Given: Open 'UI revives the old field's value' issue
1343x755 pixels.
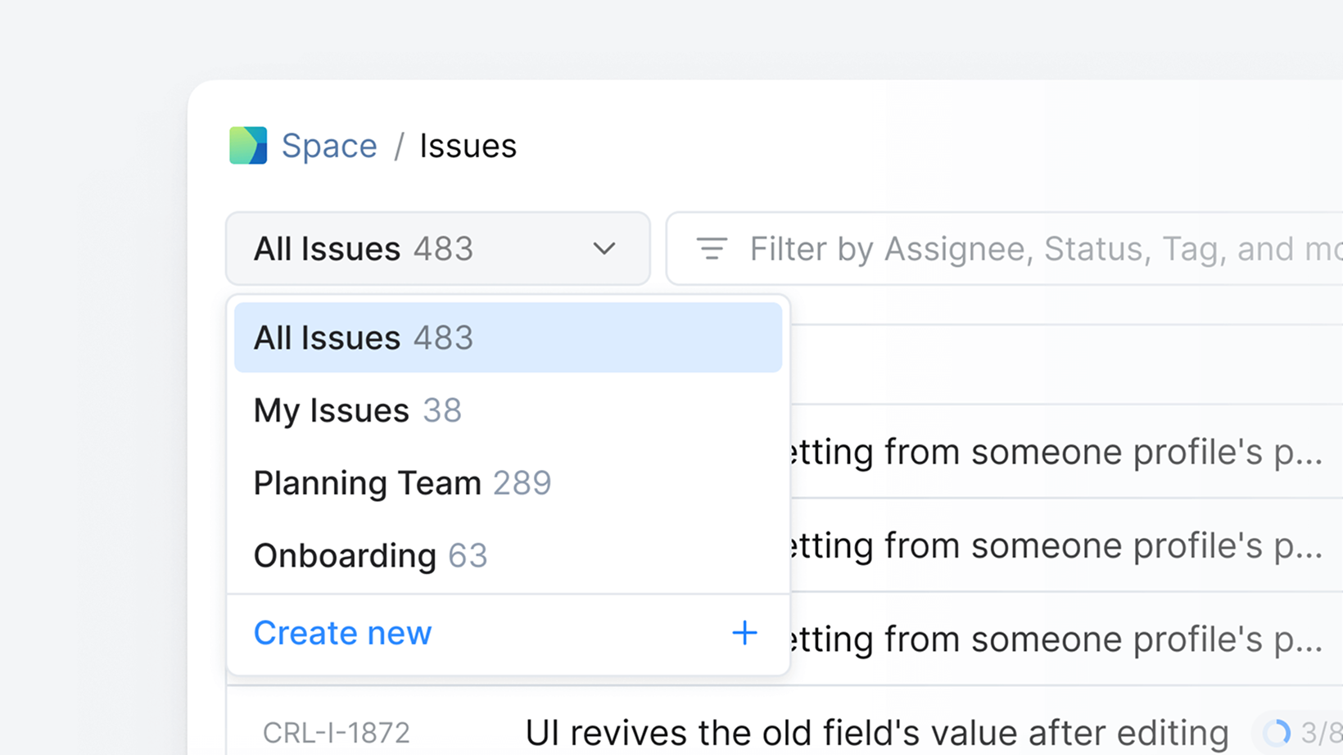Looking at the screenshot, I should (876, 733).
